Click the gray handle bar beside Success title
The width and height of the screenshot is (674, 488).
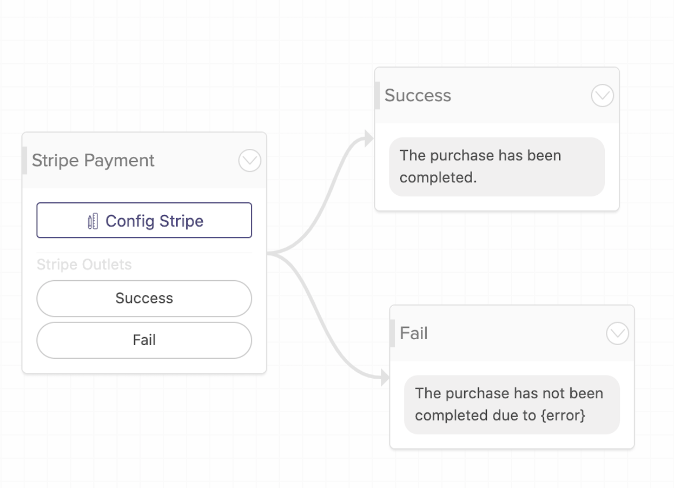377,95
